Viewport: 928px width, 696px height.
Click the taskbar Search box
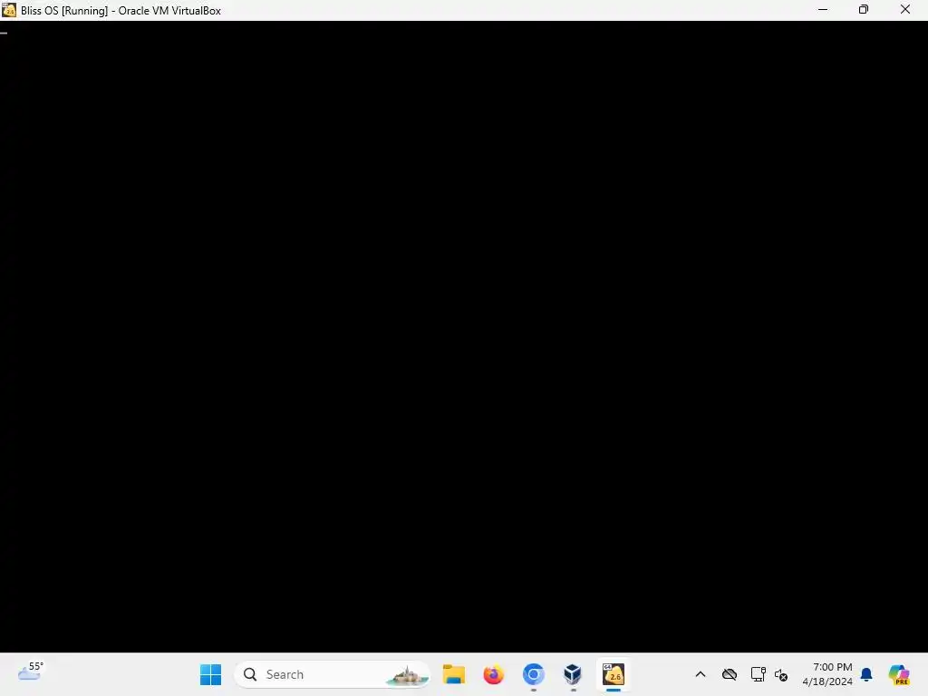click(x=333, y=674)
